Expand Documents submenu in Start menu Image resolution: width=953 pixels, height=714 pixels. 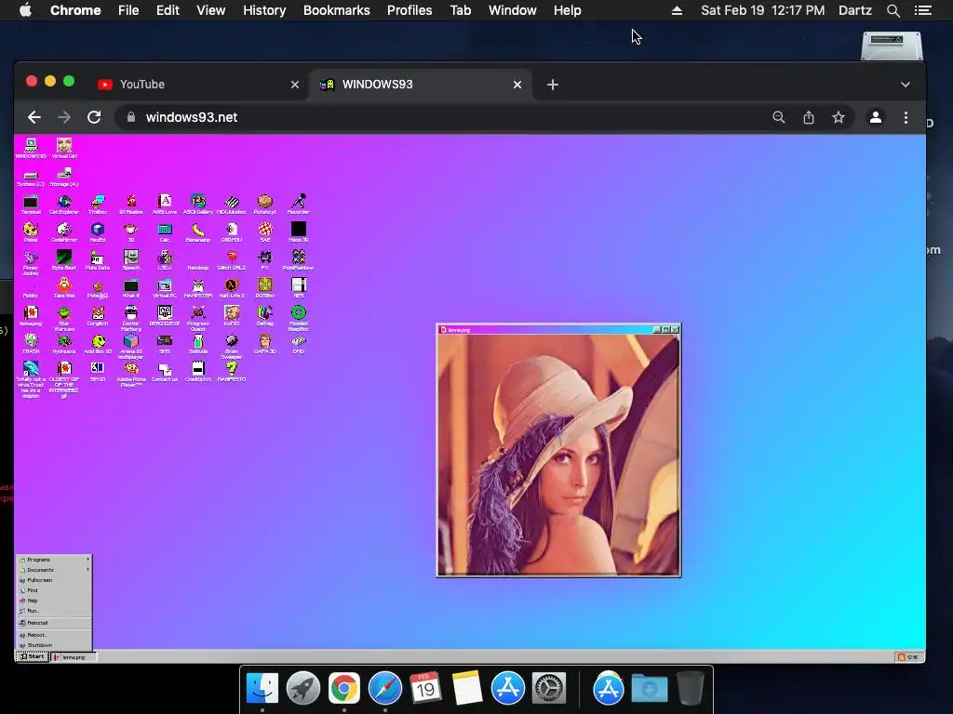54,570
